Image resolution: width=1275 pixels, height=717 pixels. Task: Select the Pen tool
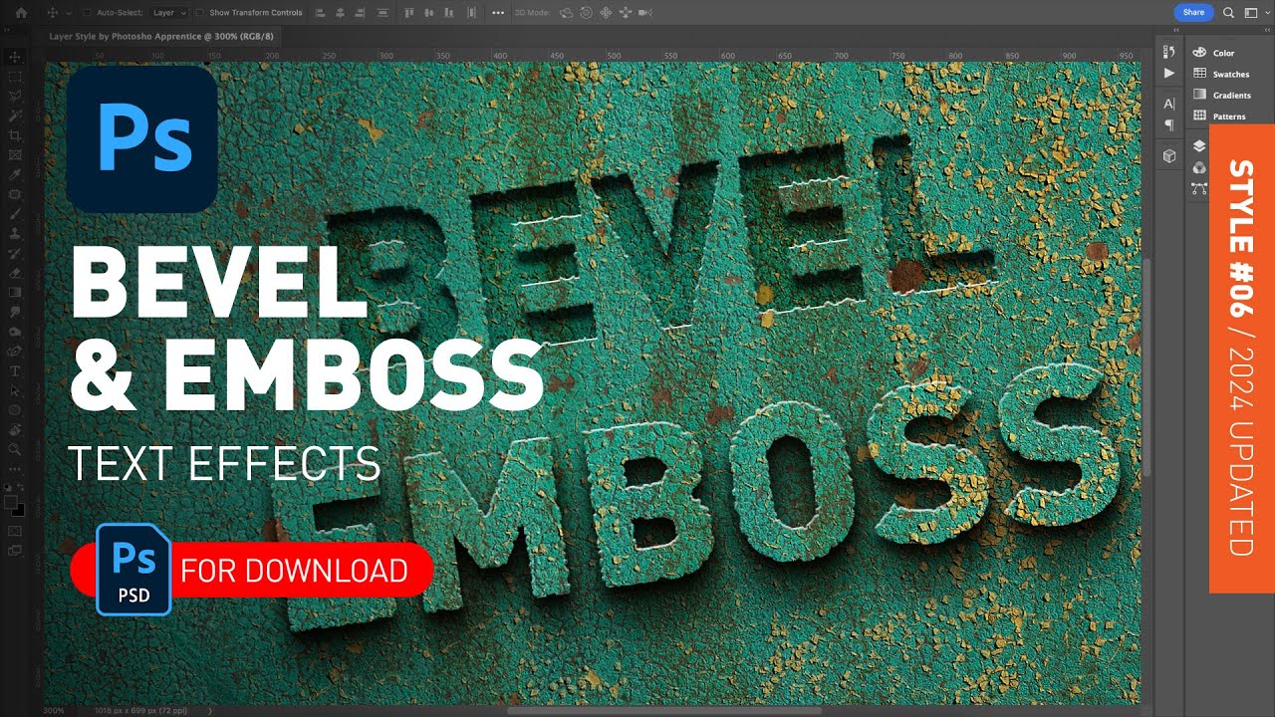[15, 351]
